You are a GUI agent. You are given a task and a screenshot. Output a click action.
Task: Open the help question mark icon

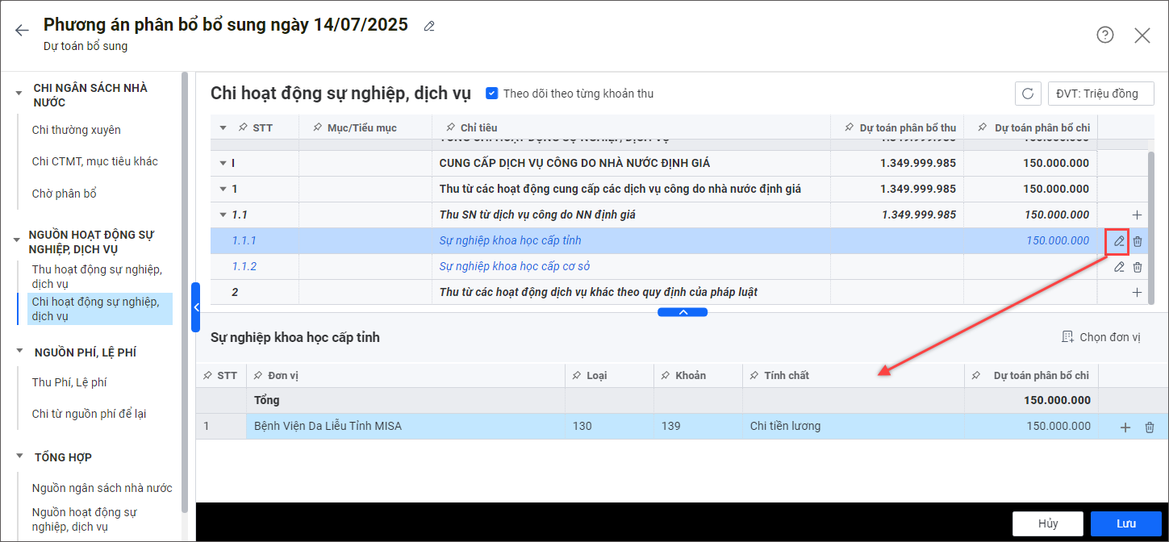point(1104,35)
